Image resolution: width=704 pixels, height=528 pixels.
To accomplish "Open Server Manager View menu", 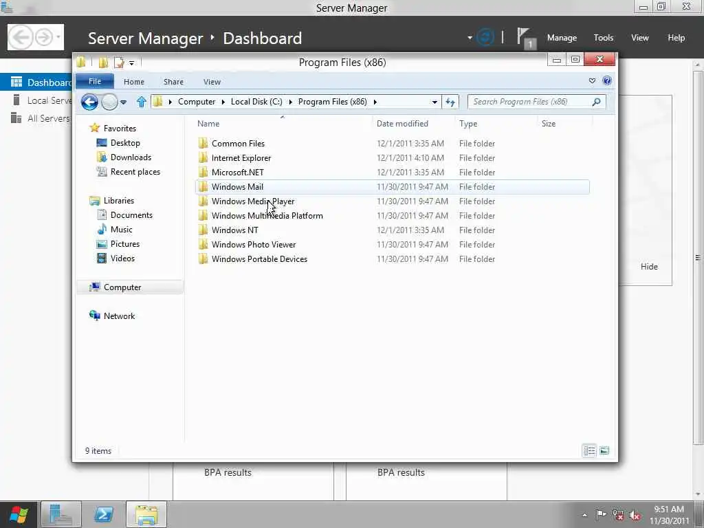I will (x=640, y=38).
